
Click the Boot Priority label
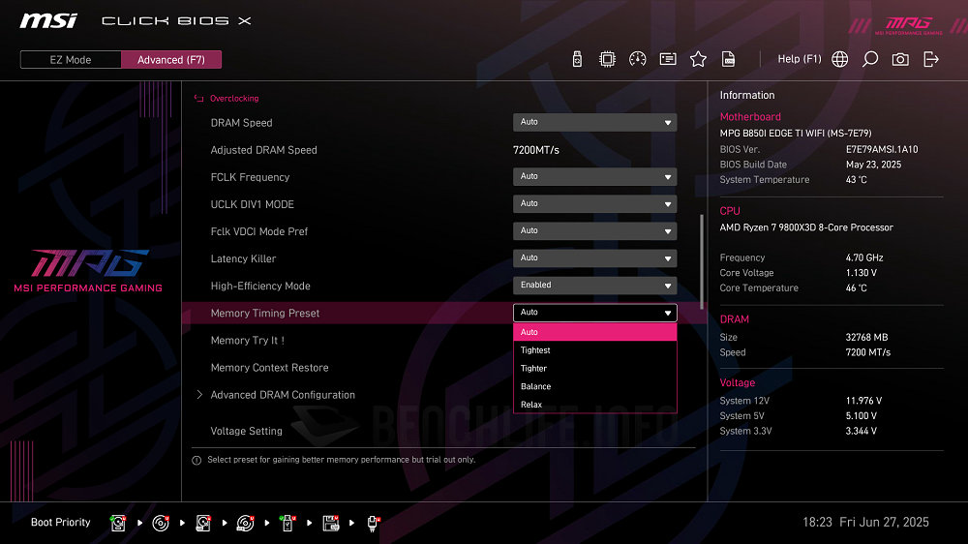tap(60, 523)
